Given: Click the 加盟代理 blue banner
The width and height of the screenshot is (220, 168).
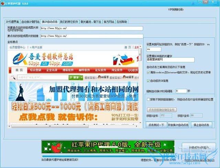Looking at the screenshot, I should click(74, 91).
